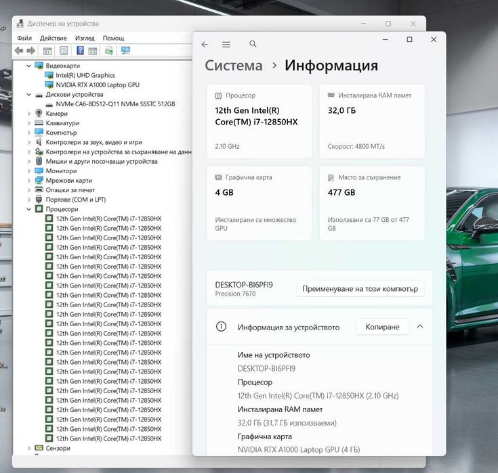Click the blue Help question-mark toolbar icon
The width and height of the screenshot is (498, 473).
point(80,51)
